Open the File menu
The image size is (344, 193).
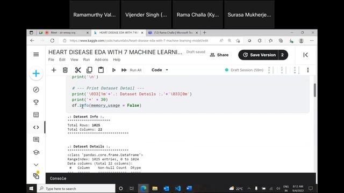click(51, 60)
